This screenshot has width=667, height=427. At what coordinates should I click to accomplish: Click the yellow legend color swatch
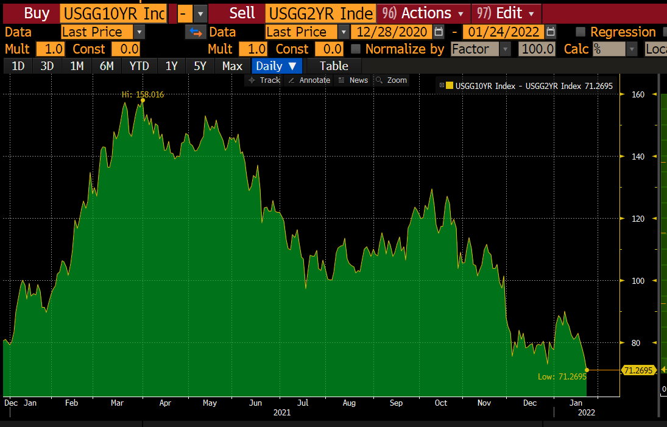pyautogui.click(x=449, y=85)
